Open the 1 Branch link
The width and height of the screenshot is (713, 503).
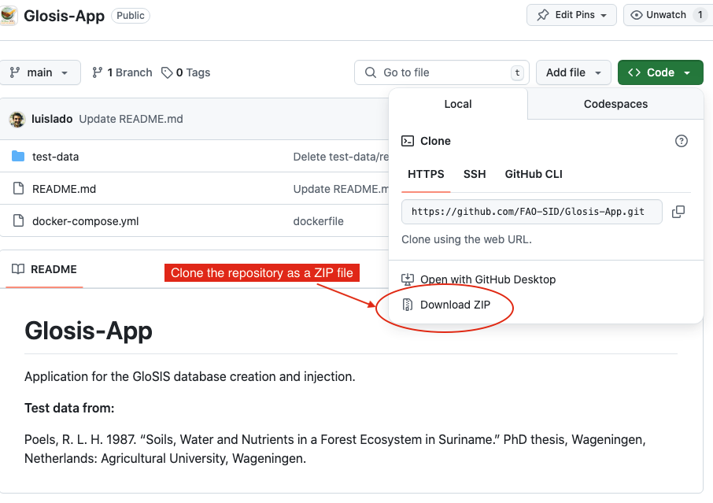pyautogui.click(x=122, y=72)
